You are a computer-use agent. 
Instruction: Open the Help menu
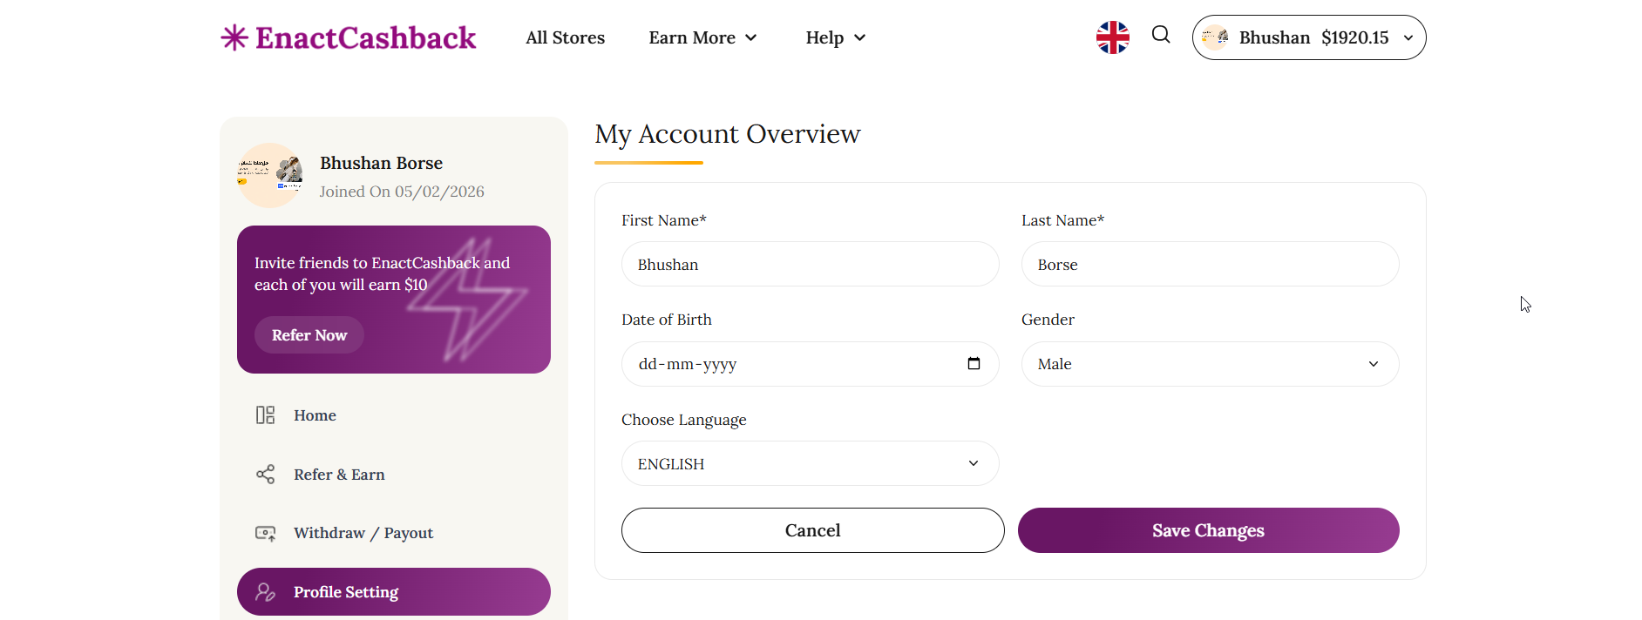click(x=835, y=37)
